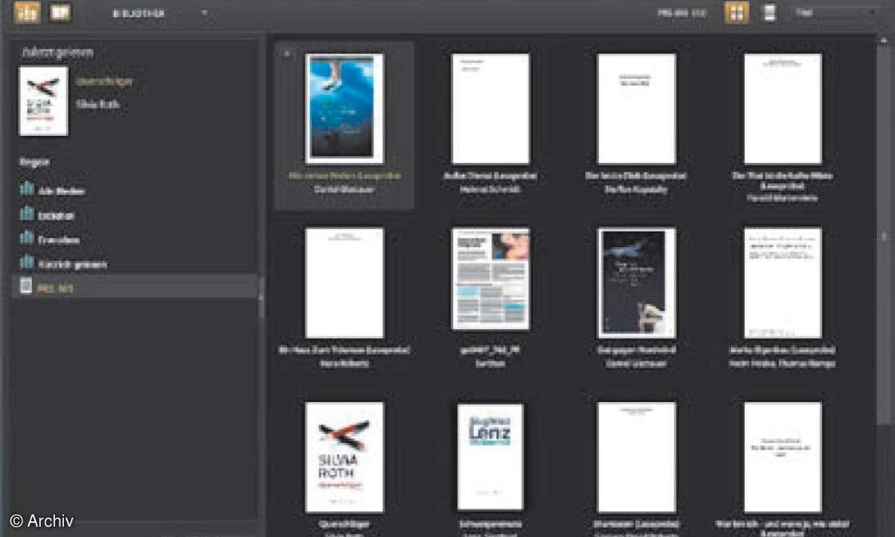Select the second shelf under Regale
Viewport: 895px width, 537px height.
pos(134,215)
